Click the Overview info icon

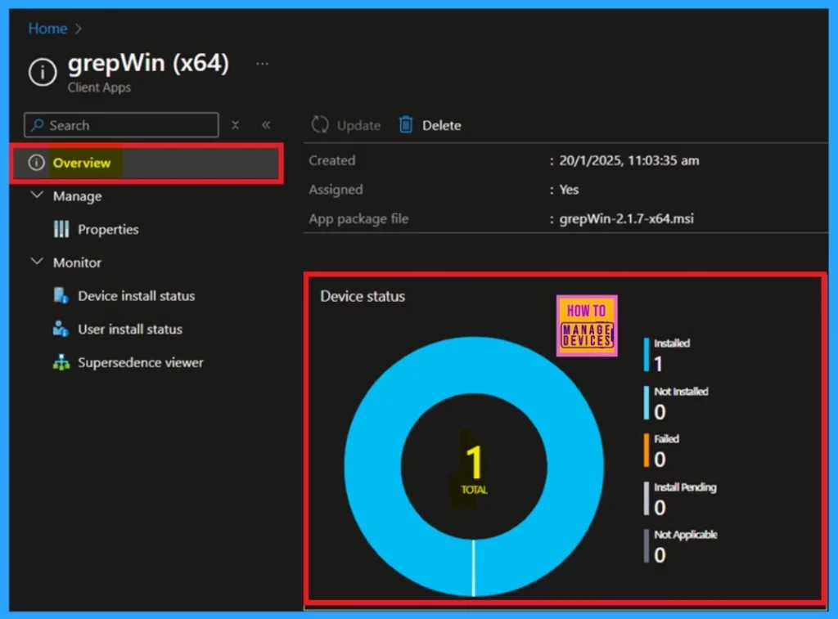[x=36, y=163]
